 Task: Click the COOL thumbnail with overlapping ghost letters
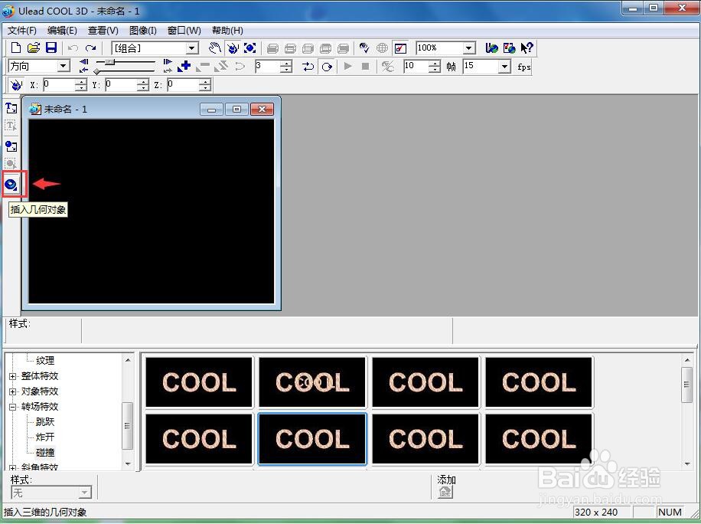pos(312,382)
